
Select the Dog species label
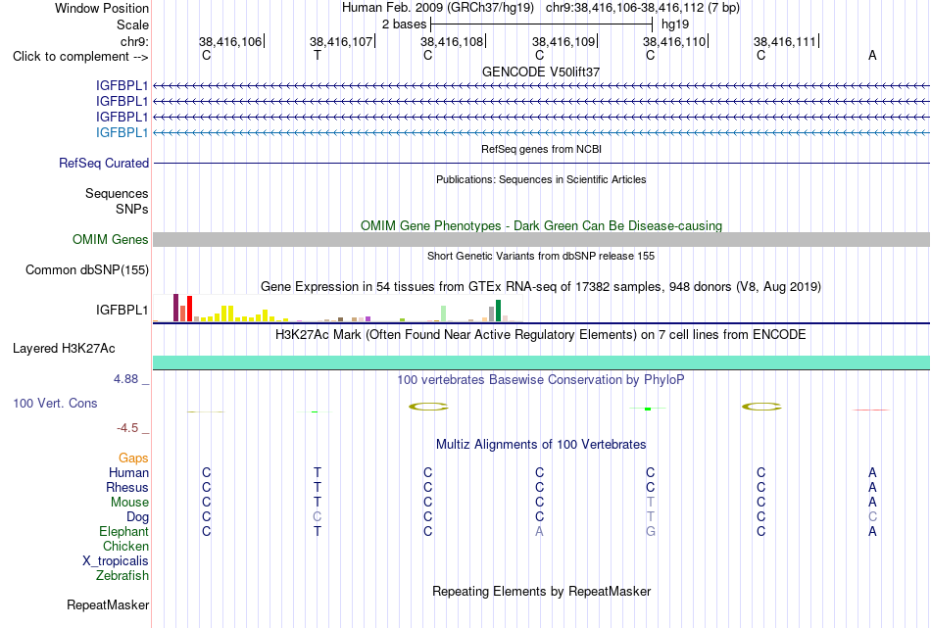(x=138, y=517)
